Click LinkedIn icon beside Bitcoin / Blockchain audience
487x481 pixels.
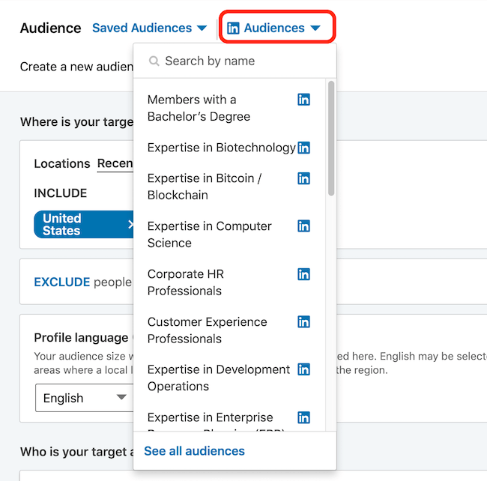303,178
